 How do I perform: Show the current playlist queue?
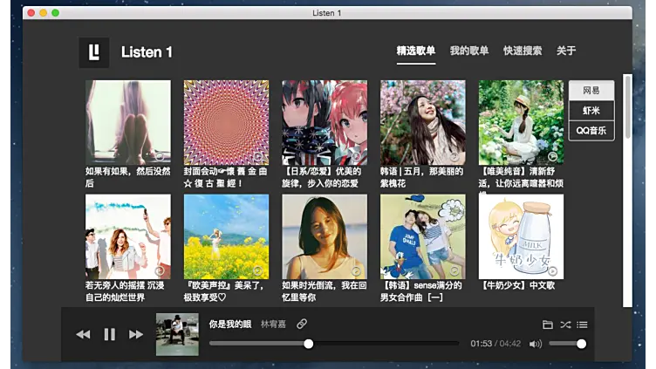point(582,325)
